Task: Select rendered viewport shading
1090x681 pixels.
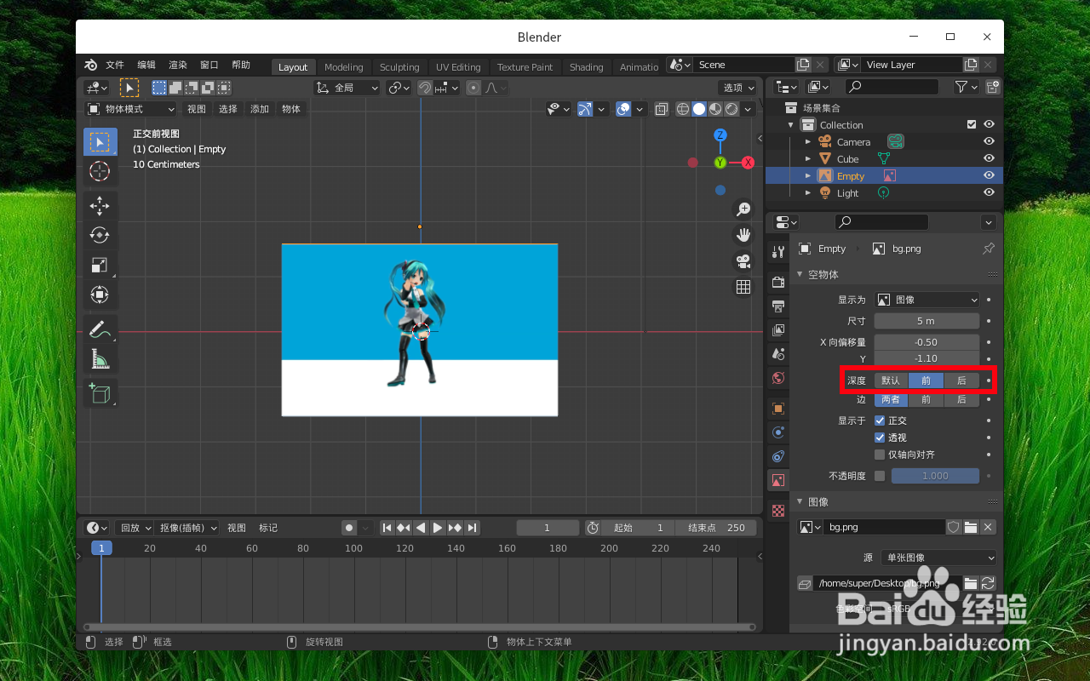Action: pyautogui.click(x=731, y=109)
